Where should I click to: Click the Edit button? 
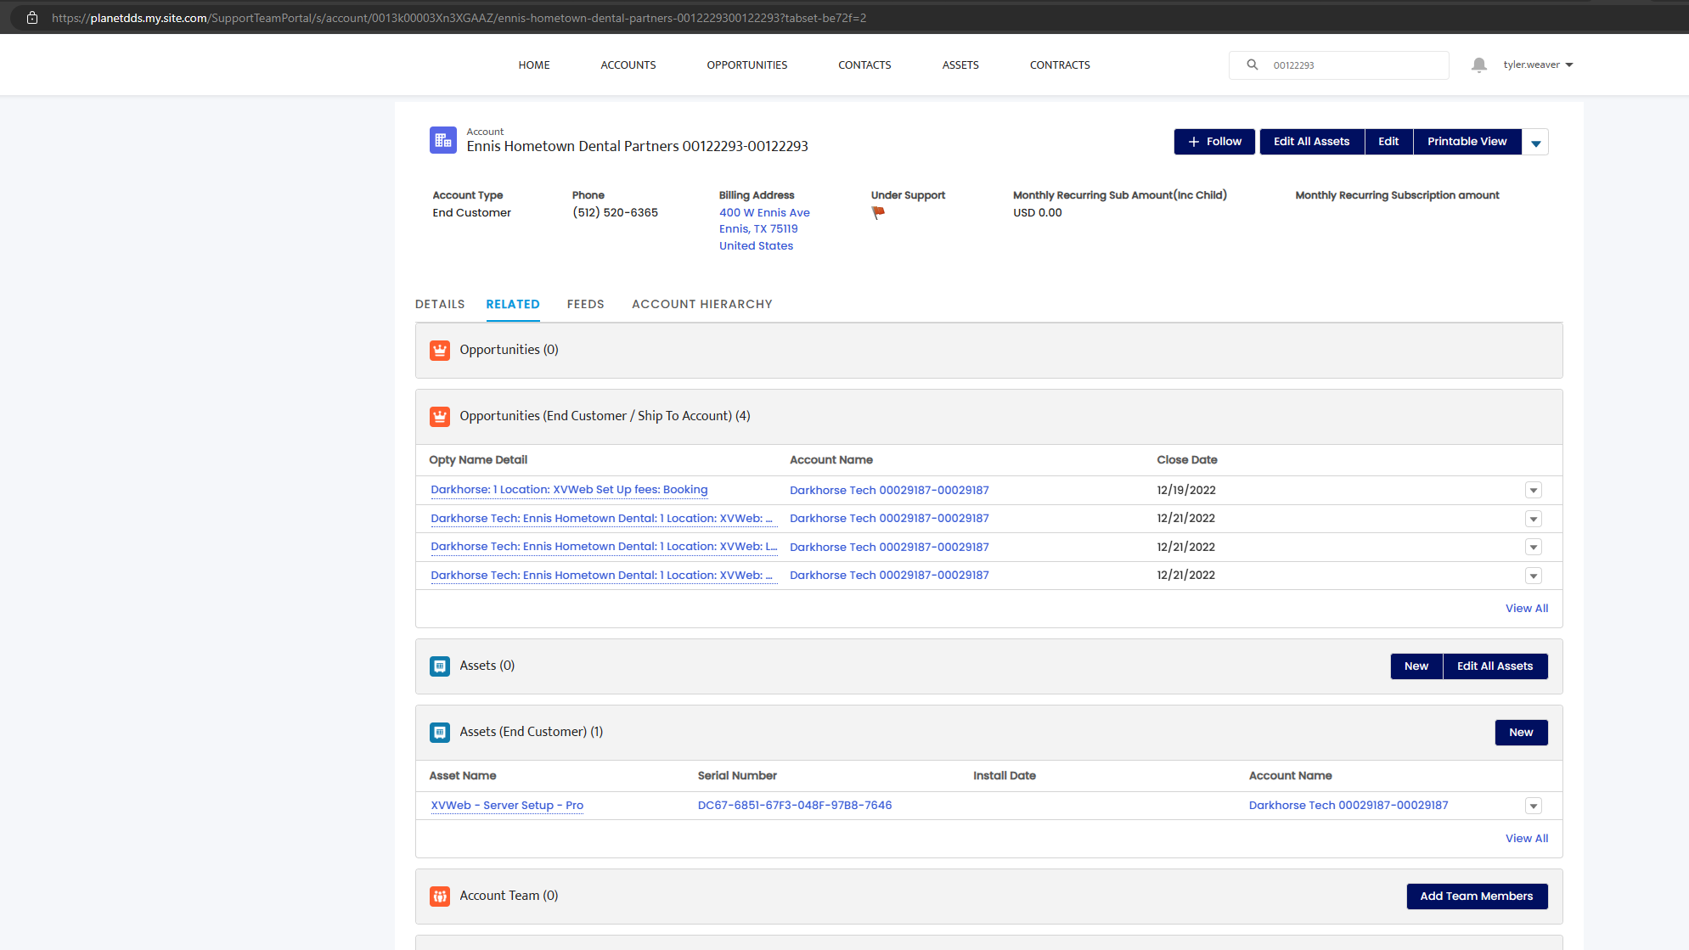1388,142
